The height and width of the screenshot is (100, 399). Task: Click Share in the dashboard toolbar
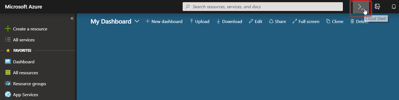pos(277,21)
